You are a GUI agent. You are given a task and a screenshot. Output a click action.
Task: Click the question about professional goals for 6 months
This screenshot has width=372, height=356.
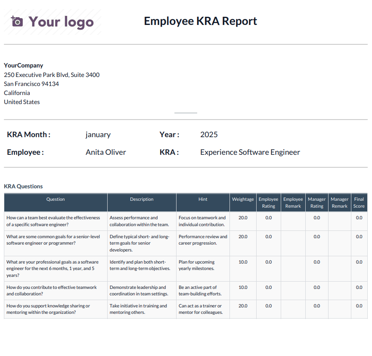tap(53, 269)
